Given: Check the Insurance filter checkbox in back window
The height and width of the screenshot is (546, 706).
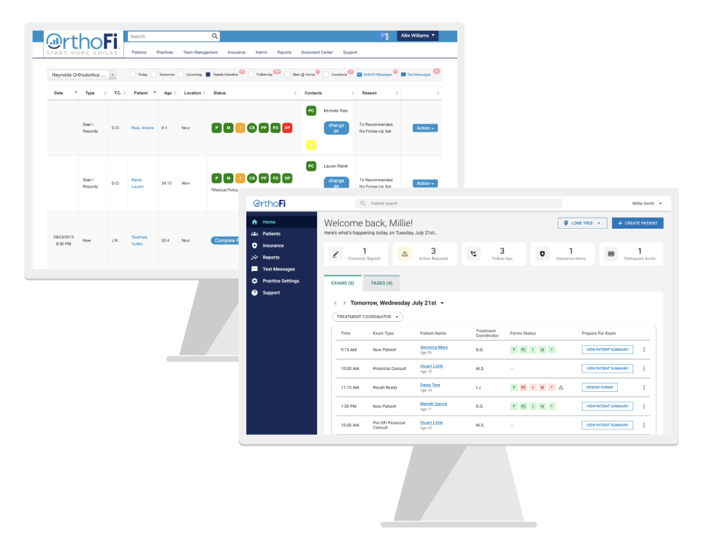Looking at the screenshot, I should pyautogui.click(x=326, y=75).
